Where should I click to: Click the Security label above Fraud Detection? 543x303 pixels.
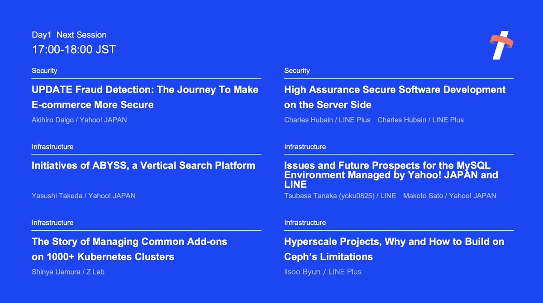click(x=44, y=70)
